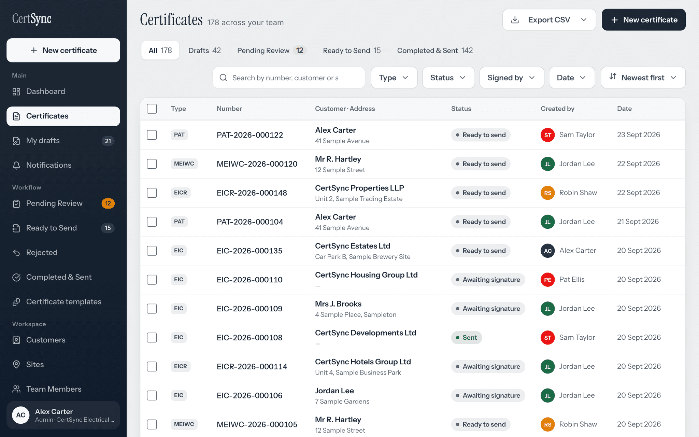The width and height of the screenshot is (699, 437).
Task: Open certificate number EIC-2026-000109
Action: [x=249, y=309]
